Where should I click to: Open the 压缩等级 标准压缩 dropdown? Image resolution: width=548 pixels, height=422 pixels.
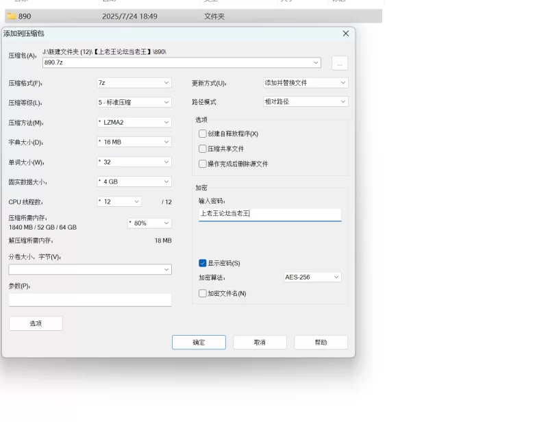(134, 103)
